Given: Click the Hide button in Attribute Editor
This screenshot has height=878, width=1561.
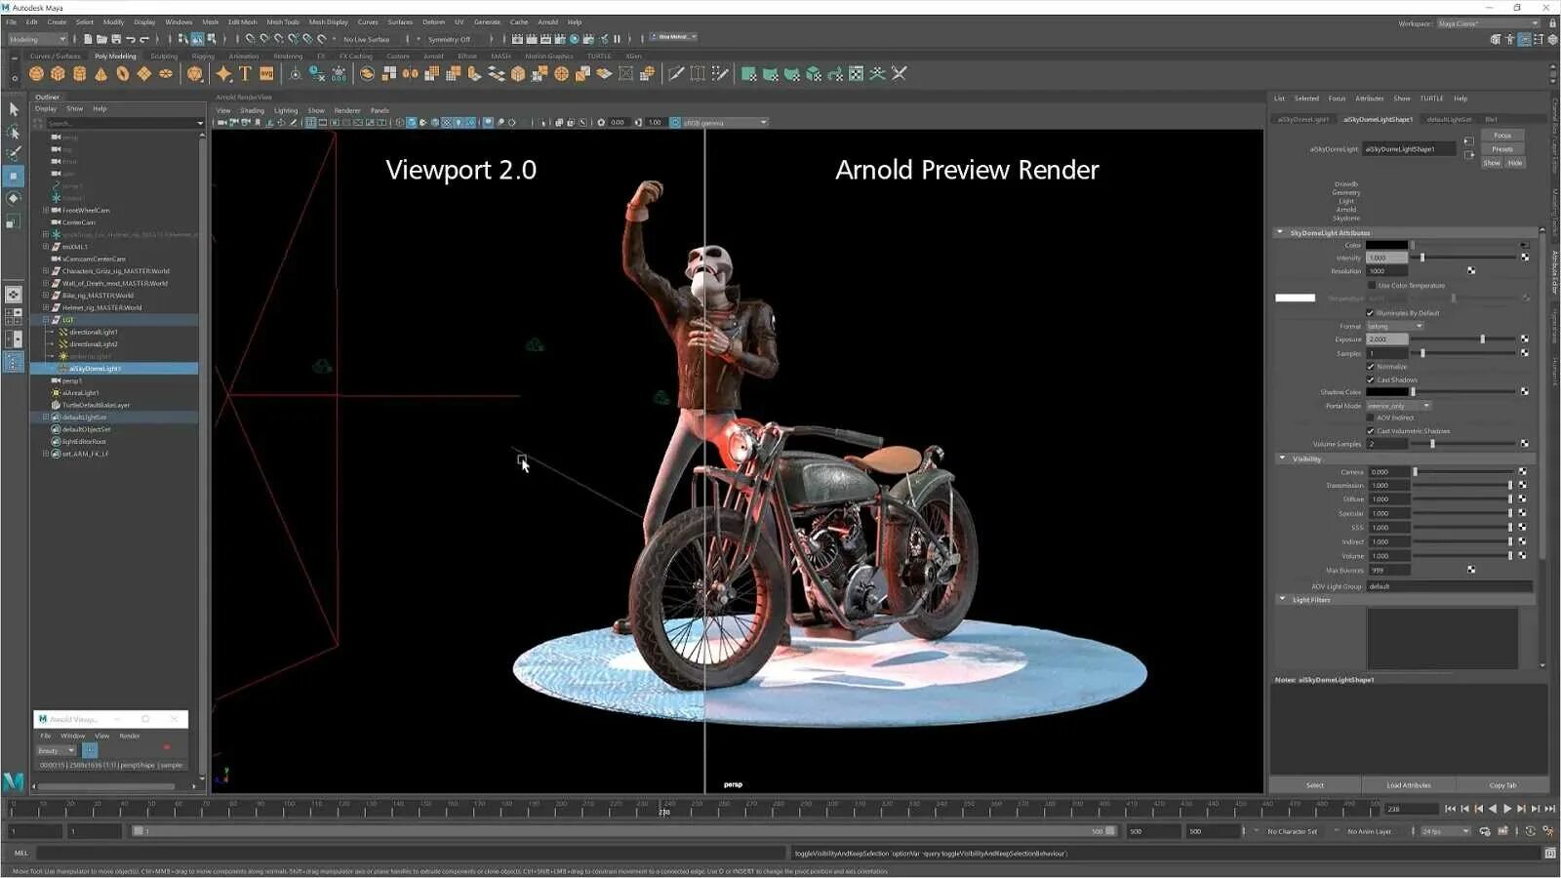Looking at the screenshot, I should pos(1514,163).
